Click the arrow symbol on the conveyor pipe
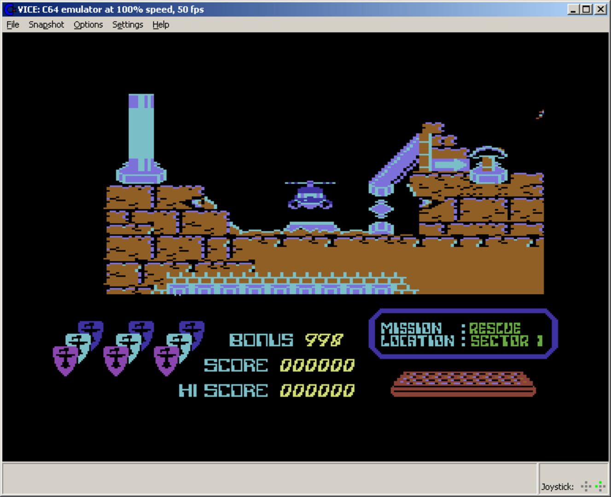611x497 pixels. [x=449, y=163]
